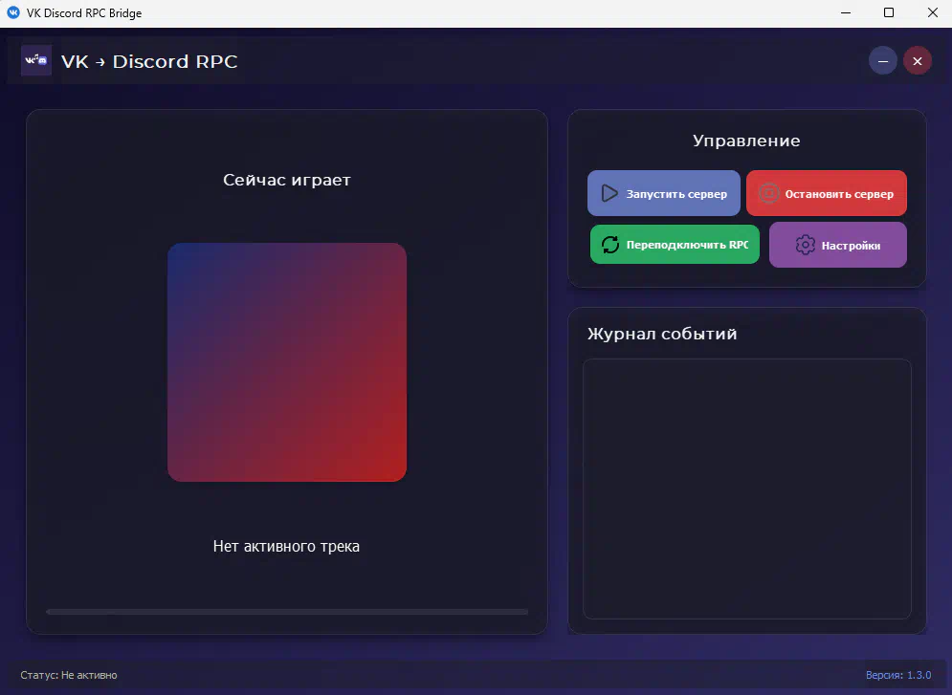Click the round blue in-app minimize button

(883, 60)
